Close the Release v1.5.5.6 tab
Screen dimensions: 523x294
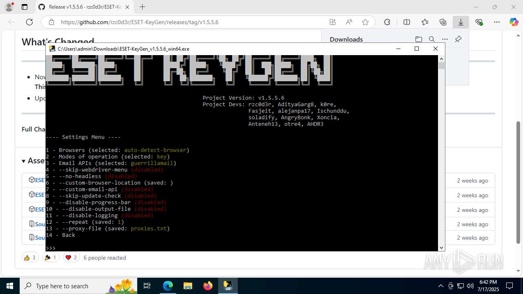point(127,7)
